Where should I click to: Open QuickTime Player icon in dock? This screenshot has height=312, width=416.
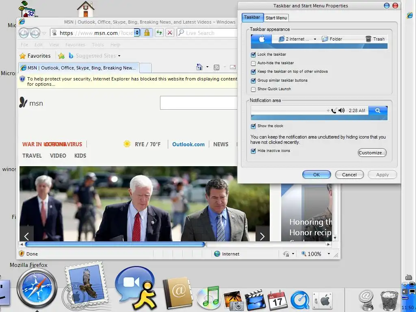pos(300,300)
